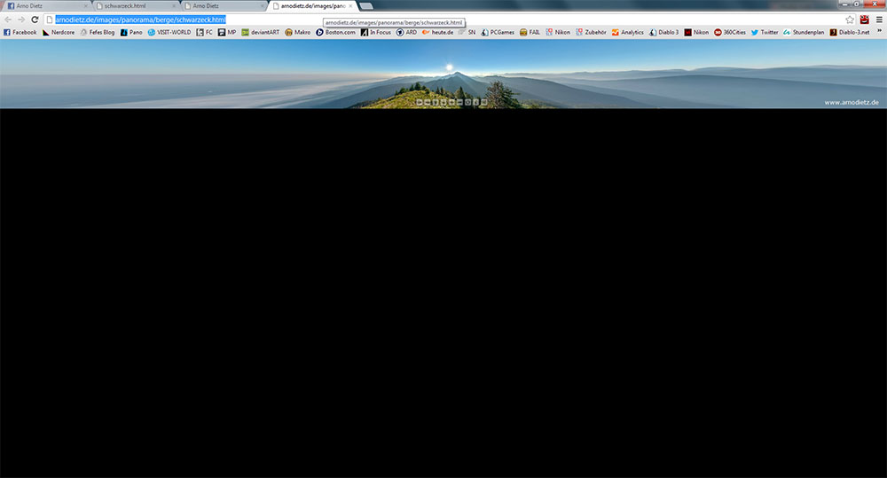Click the leftmost panorama viewer control button
This screenshot has height=478, width=887.
tap(420, 102)
